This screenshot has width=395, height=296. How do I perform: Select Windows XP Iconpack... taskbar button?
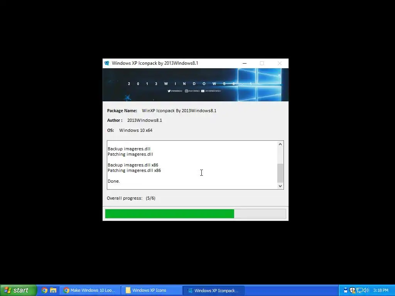click(213, 290)
